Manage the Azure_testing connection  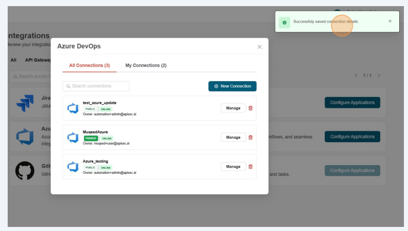pos(233,167)
